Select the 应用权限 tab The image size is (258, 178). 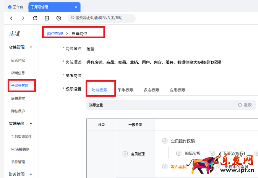coord(177,90)
